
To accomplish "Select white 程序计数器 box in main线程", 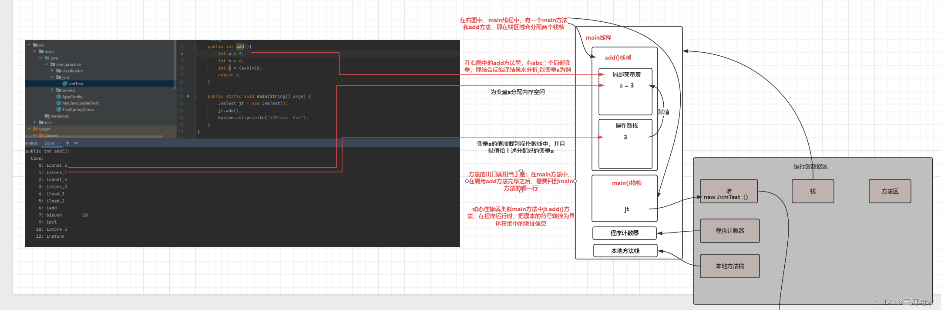I will click(x=624, y=233).
